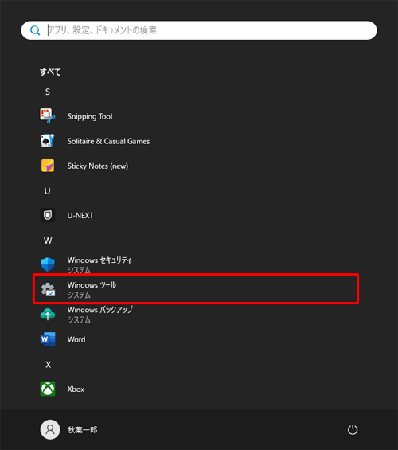Screen dimensions: 398x450
Task: Open the Windows バックアップ cloud icon
Action: tap(48, 314)
